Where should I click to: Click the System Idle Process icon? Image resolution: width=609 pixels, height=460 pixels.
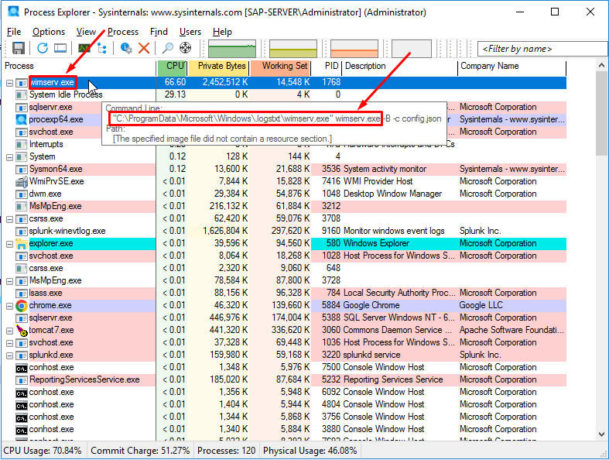click(22, 95)
